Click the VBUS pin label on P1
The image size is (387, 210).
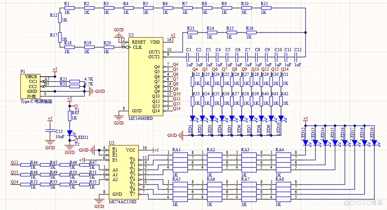pyautogui.click(x=31, y=77)
